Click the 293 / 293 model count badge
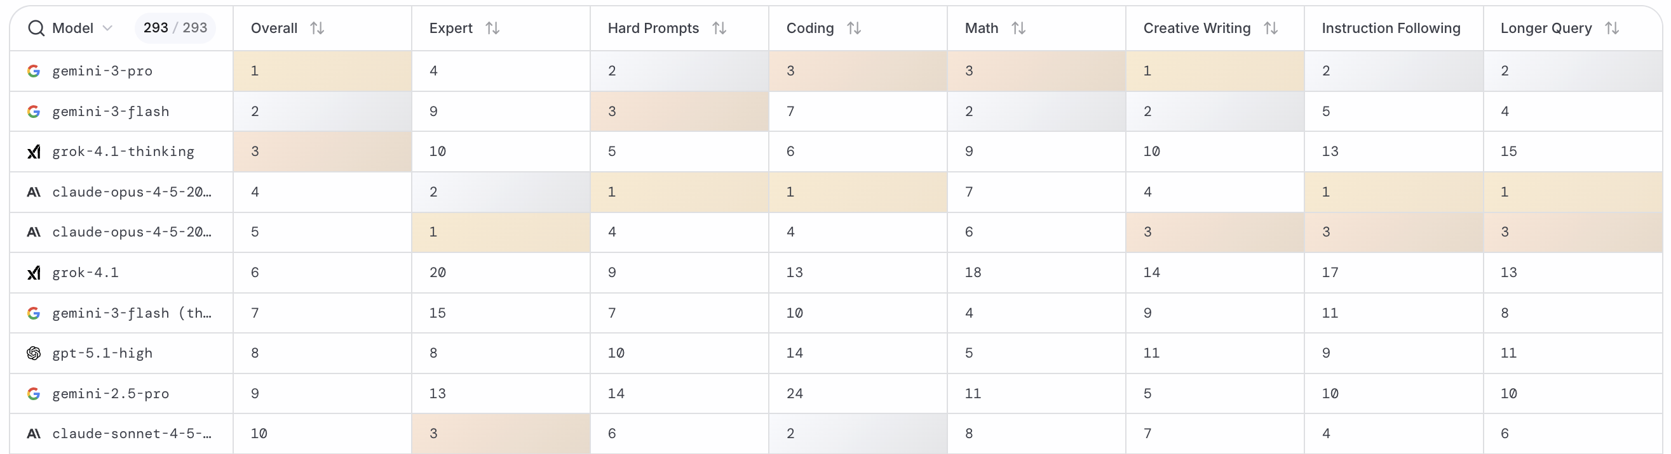Image resolution: width=1671 pixels, height=454 pixels. point(175,28)
